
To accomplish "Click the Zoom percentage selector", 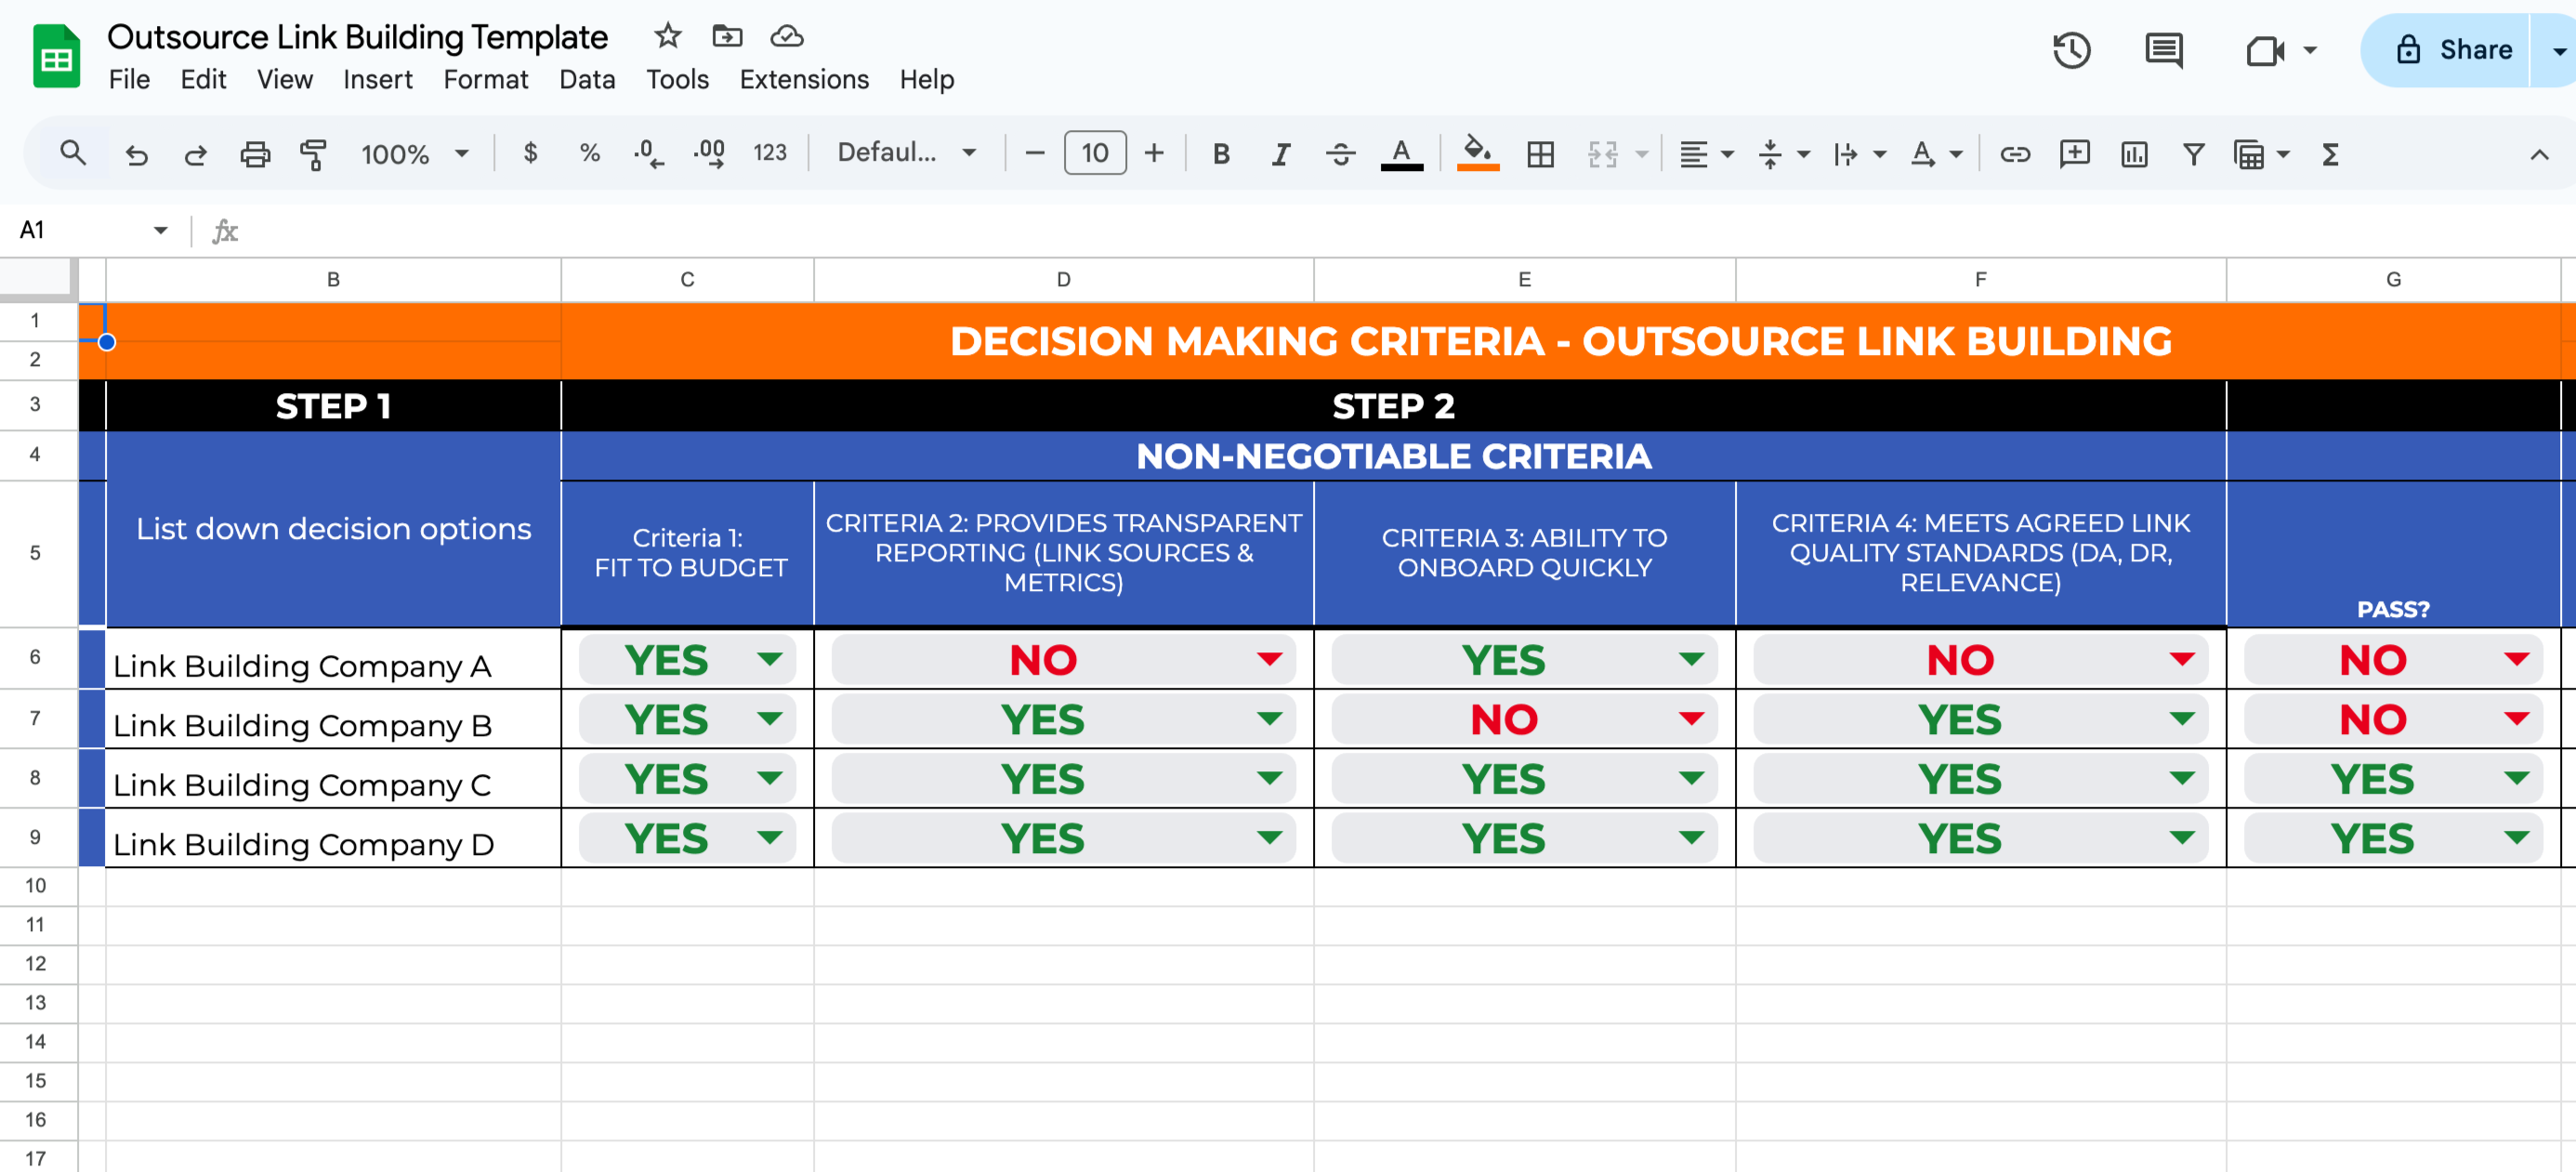I will coord(407,152).
